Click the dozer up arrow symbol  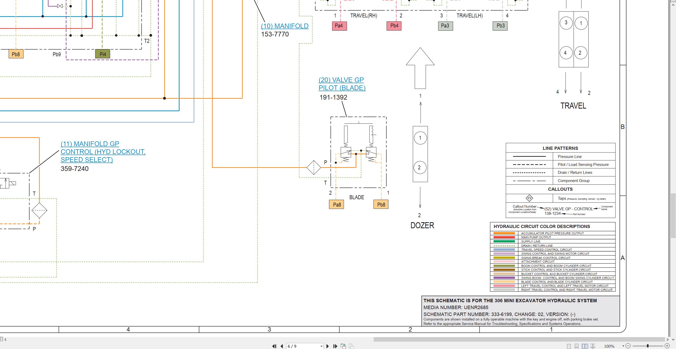pyautogui.click(x=420, y=68)
